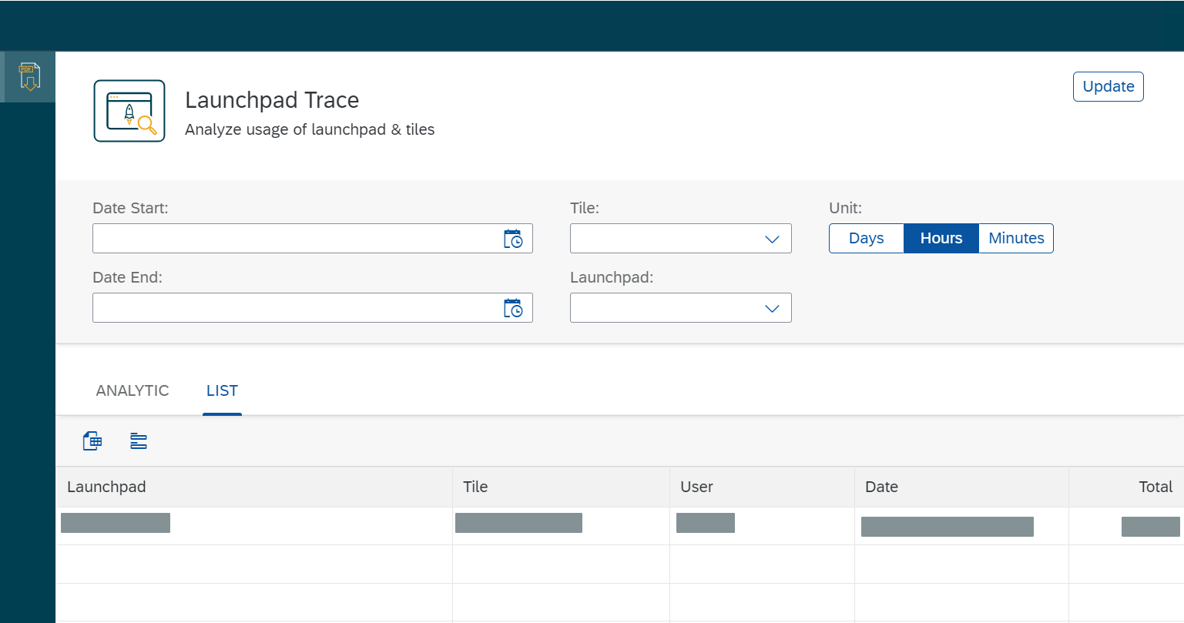
Task: Click the export to spreadsheet icon
Action: 92,441
